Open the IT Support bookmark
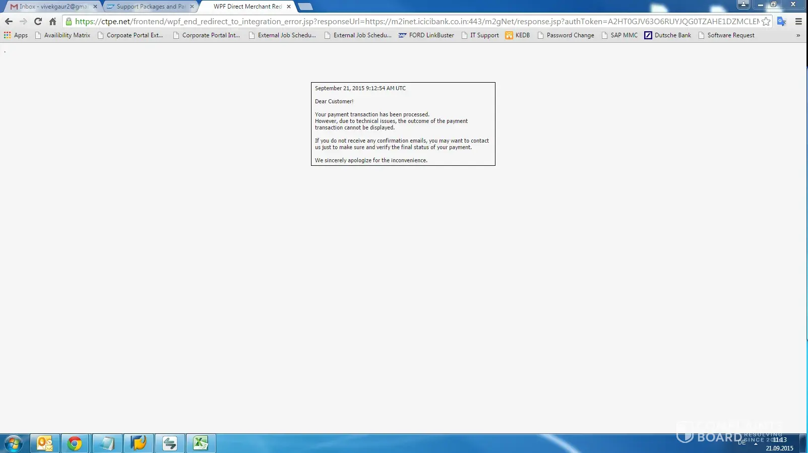Viewport: 808px width, 453px height. tap(480, 35)
